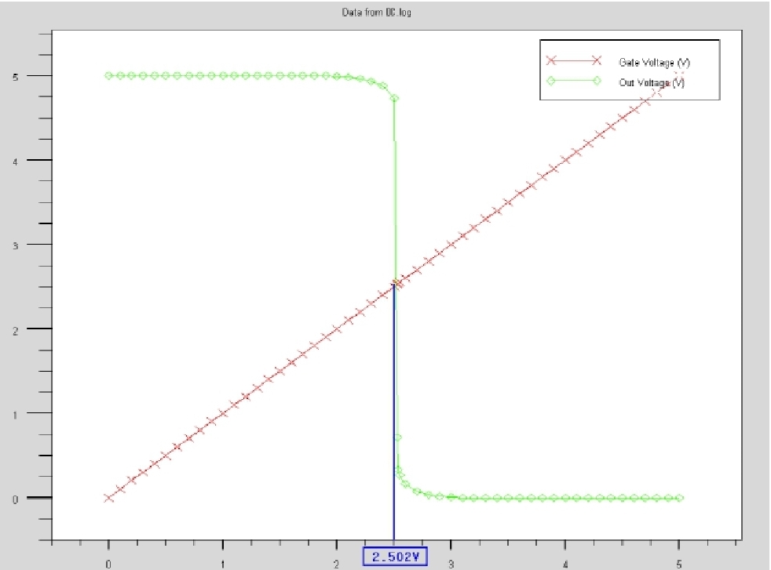This screenshot has height=570, width=771.
Task: Click the x-axis tick mark below the cursor
Action: coord(395,541)
